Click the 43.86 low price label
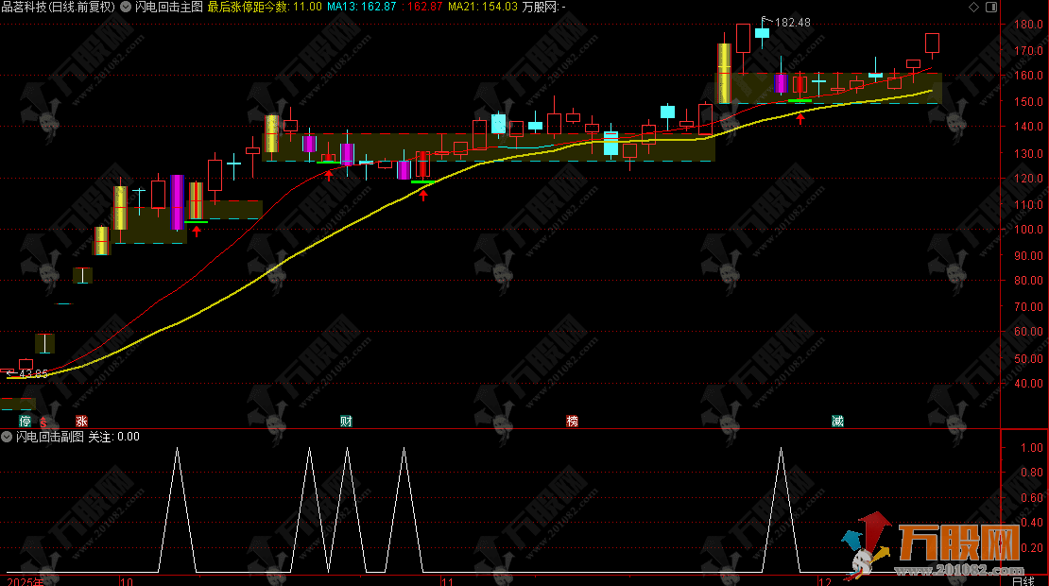This screenshot has width=1049, height=586. point(30,374)
